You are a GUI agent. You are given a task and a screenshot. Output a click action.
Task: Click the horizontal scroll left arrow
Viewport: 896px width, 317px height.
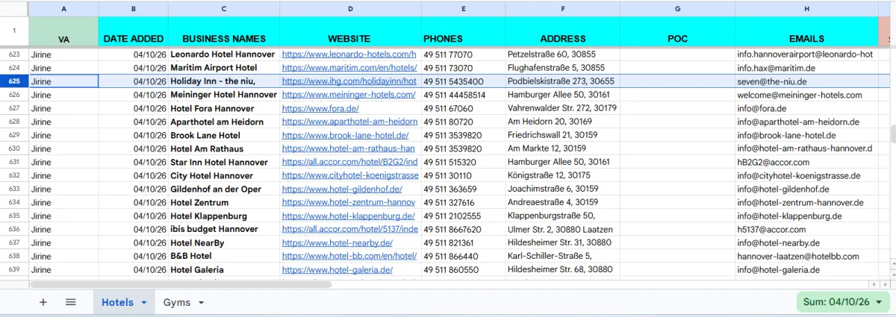pos(875,284)
